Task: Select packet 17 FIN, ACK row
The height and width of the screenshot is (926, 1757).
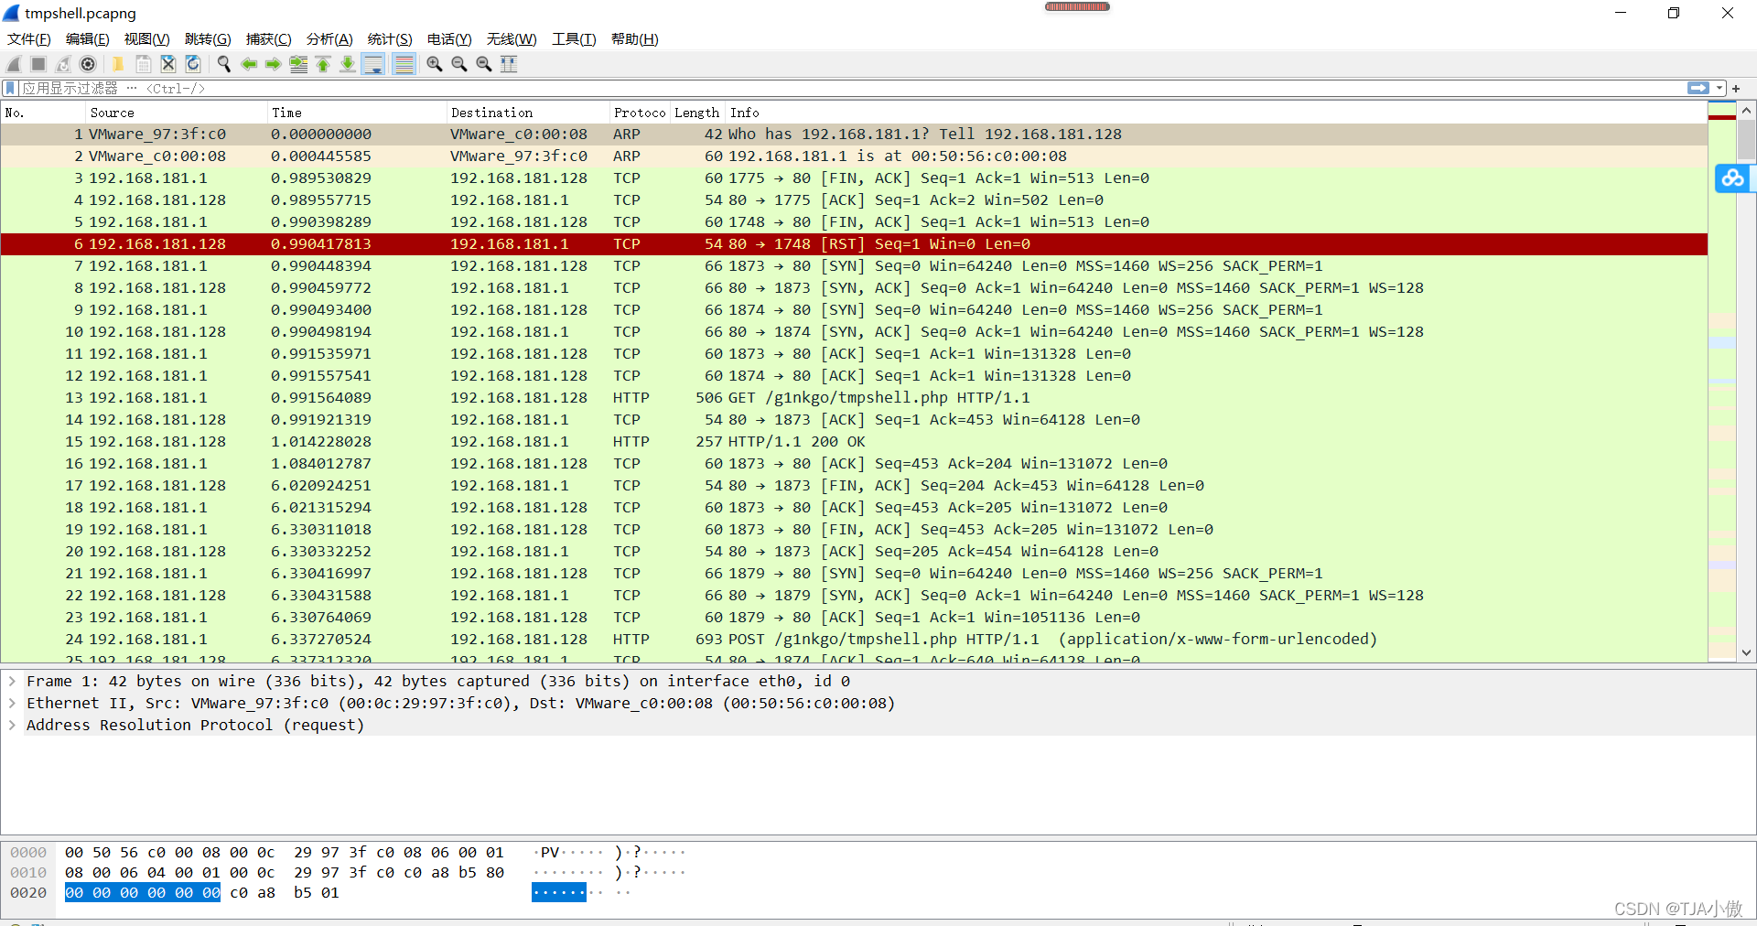Action: [x=854, y=486]
